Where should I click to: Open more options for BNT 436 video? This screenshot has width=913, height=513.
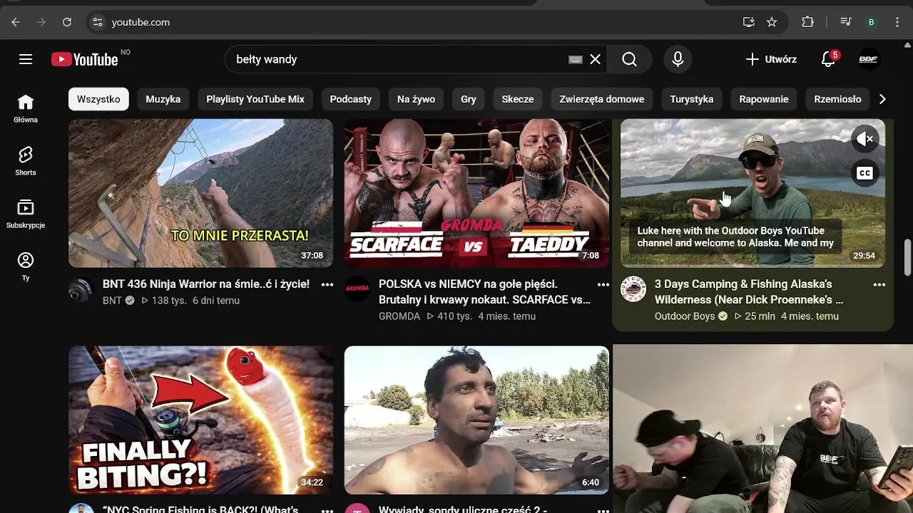[327, 285]
